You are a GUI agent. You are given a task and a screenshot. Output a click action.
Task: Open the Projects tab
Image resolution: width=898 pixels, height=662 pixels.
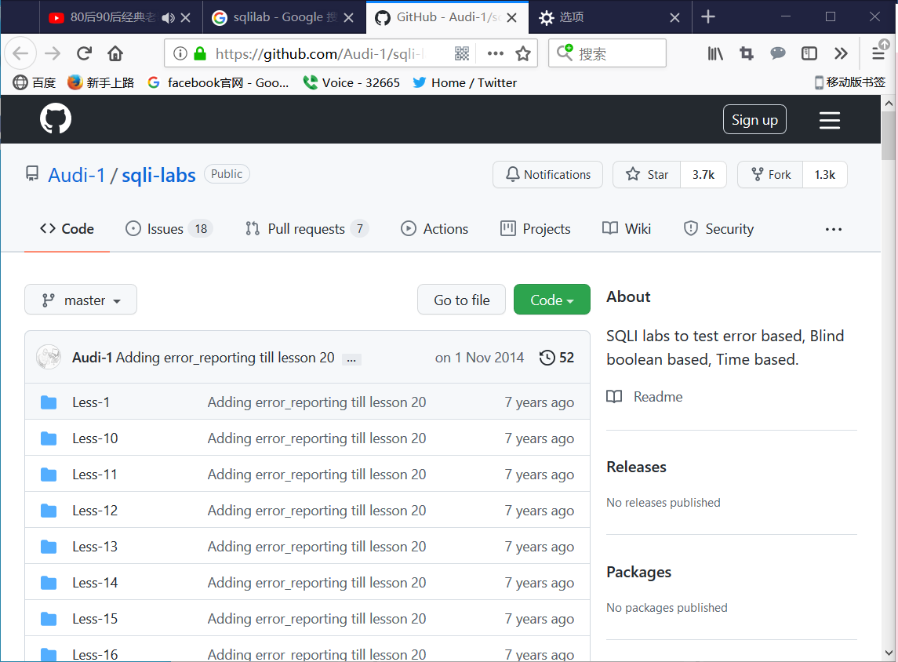tap(536, 229)
